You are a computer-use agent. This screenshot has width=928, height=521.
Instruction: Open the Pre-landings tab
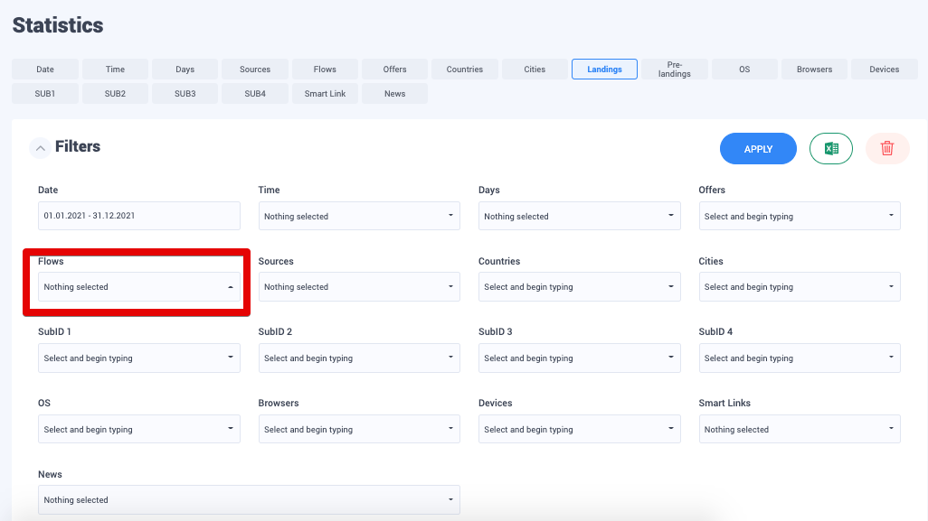pos(675,70)
